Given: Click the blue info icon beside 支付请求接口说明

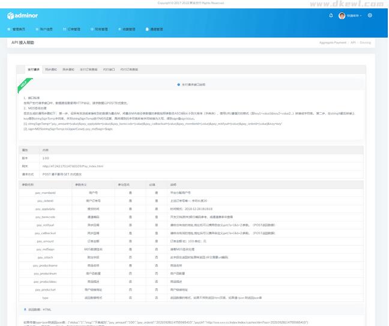Looking at the screenshot, I should point(178,85).
